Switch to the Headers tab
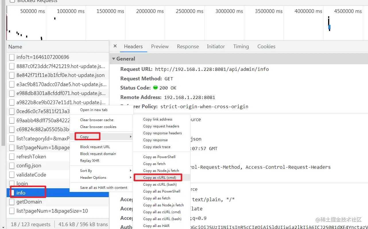Viewport: 368px width, 229px height. (133, 46)
